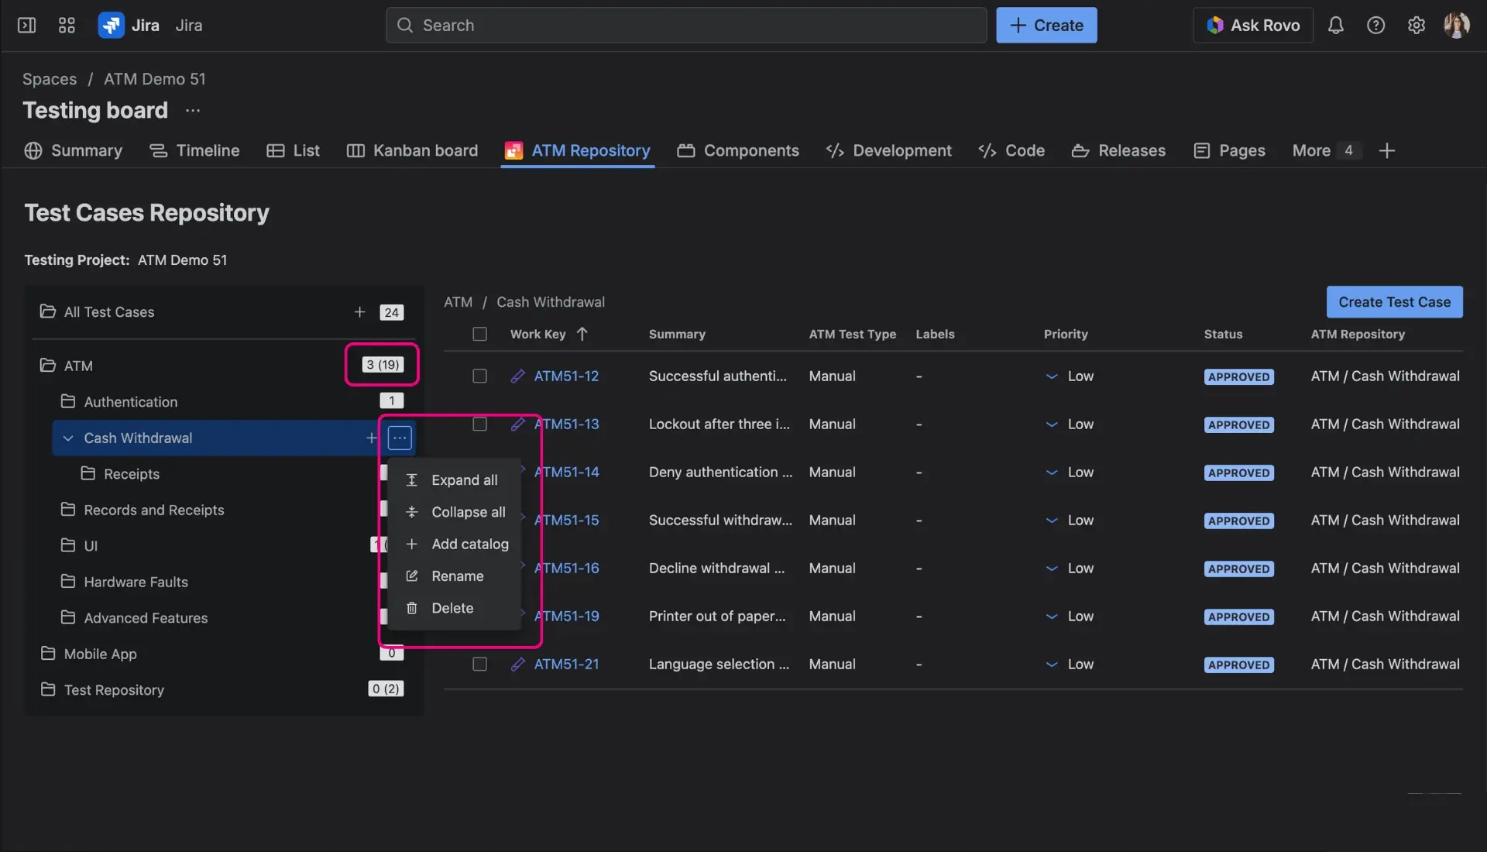Image resolution: width=1487 pixels, height=852 pixels.
Task: Open the Low priority dropdown for ATM51-16
Action: pyautogui.click(x=1070, y=569)
